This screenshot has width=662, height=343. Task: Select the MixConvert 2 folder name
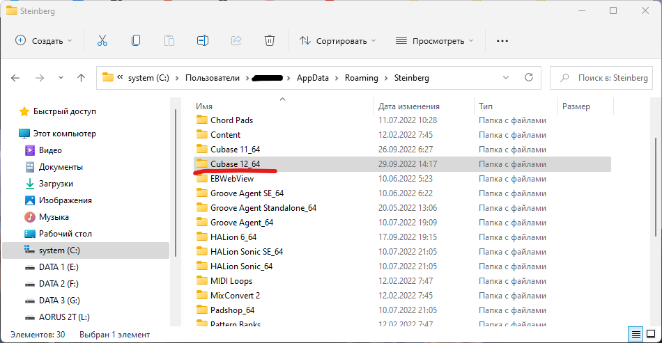tap(235, 296)
